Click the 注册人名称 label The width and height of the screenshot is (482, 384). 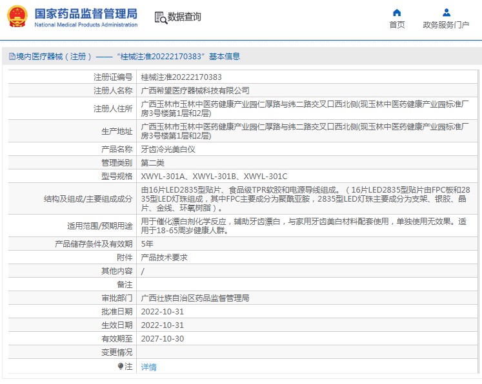[113, 91]
